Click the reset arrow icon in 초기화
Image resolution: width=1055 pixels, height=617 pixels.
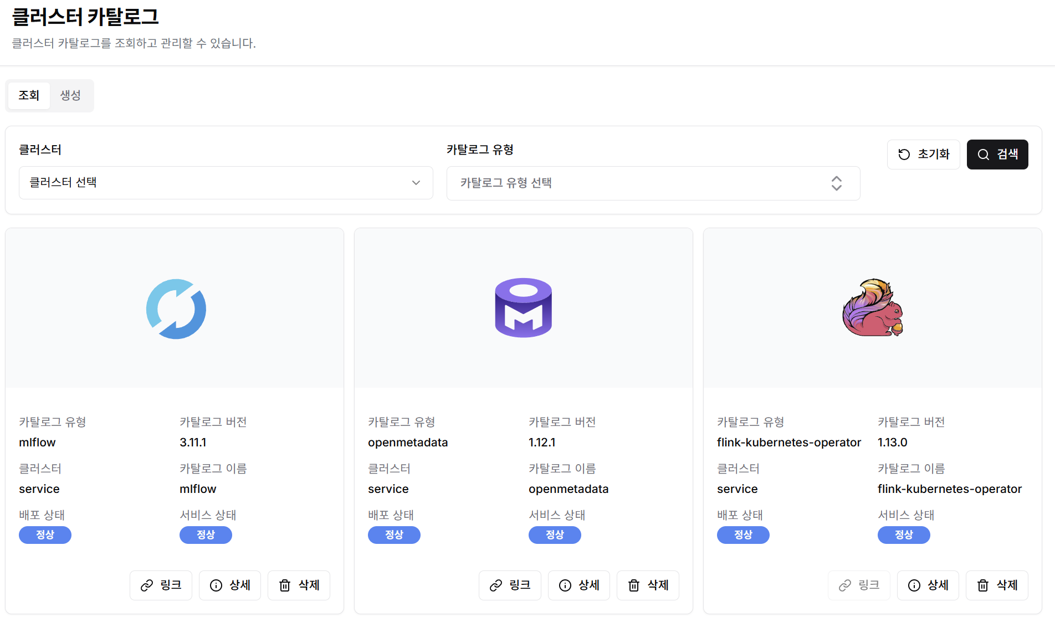(x=904, y=155)
